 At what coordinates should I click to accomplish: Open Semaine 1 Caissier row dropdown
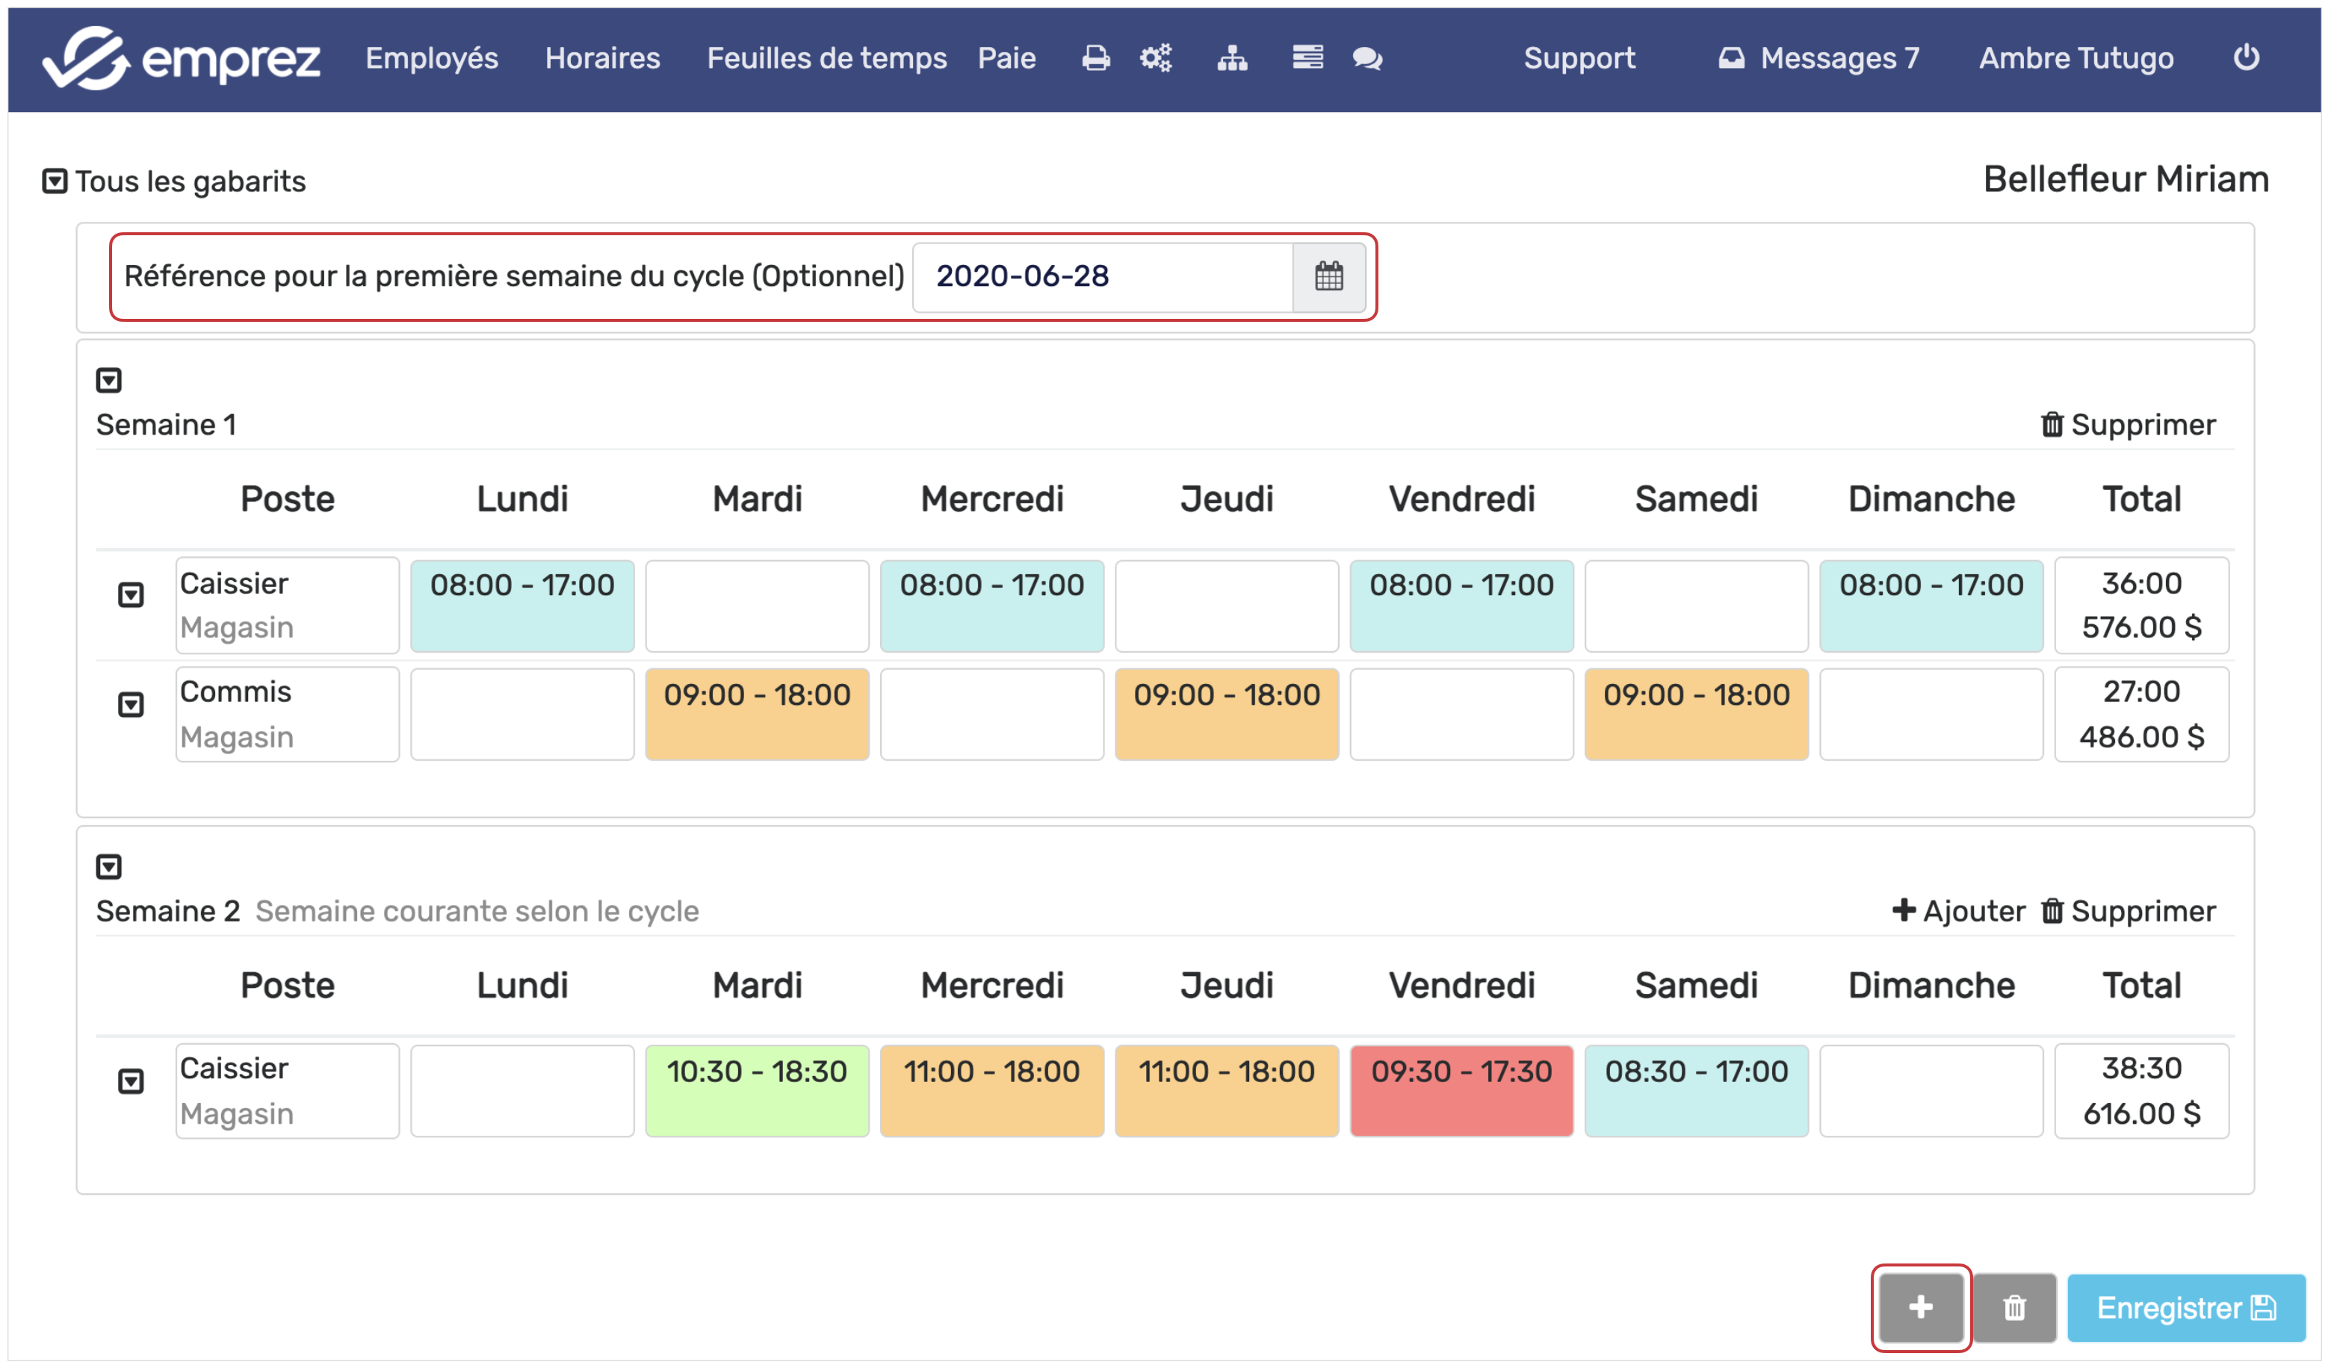tap(131, 594)
